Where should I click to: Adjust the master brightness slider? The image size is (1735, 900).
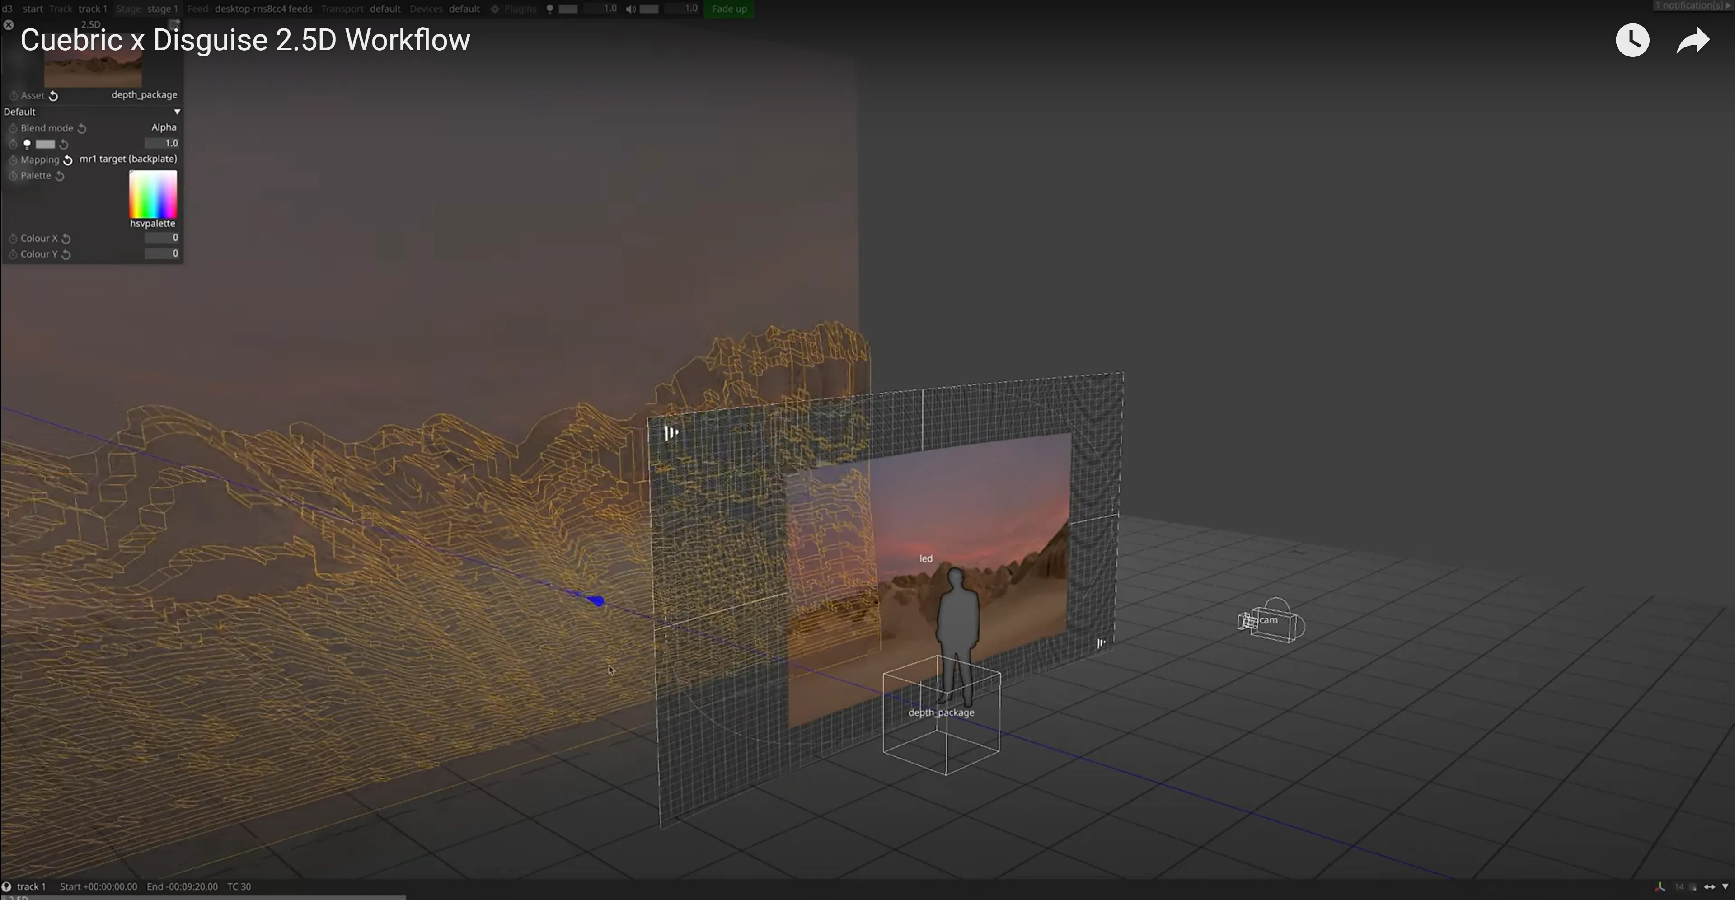point(568,9)
